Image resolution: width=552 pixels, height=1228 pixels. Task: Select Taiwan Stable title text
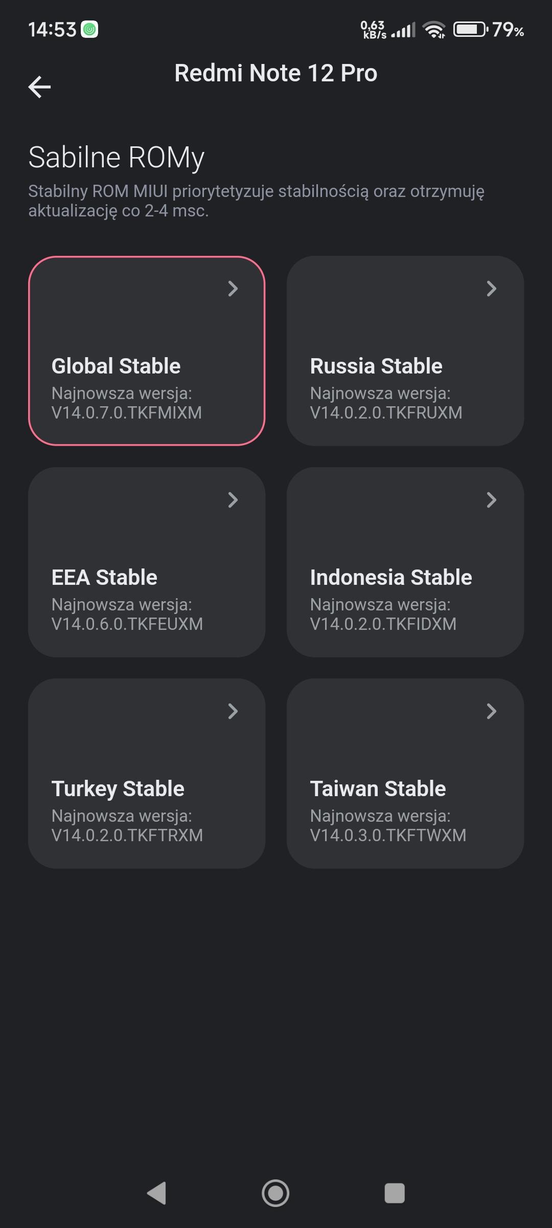pyautogui.click(x=378, y=788)
